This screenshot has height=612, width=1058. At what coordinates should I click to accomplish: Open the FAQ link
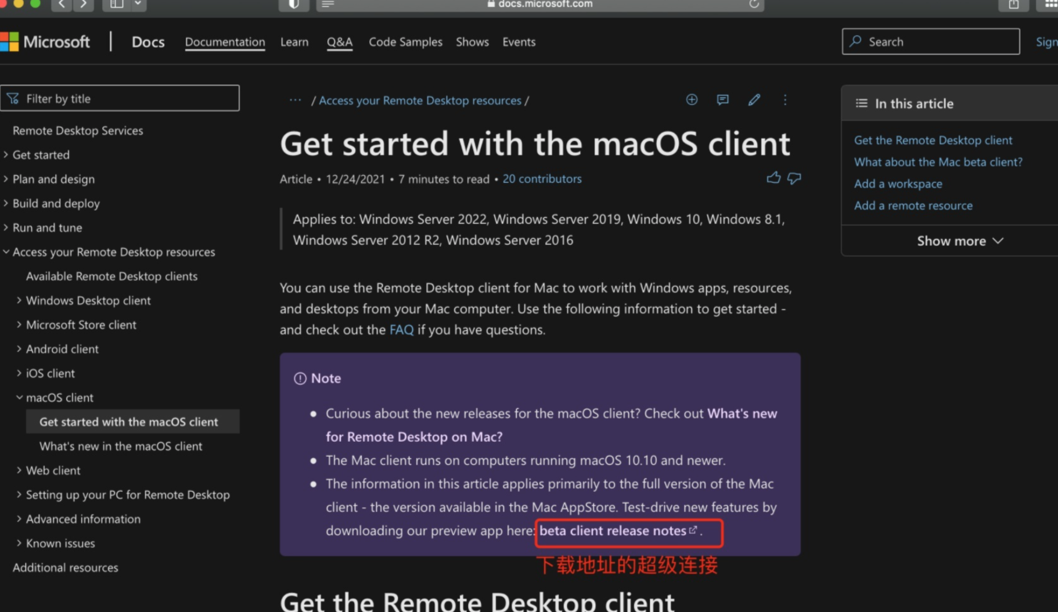click(401, 330)
